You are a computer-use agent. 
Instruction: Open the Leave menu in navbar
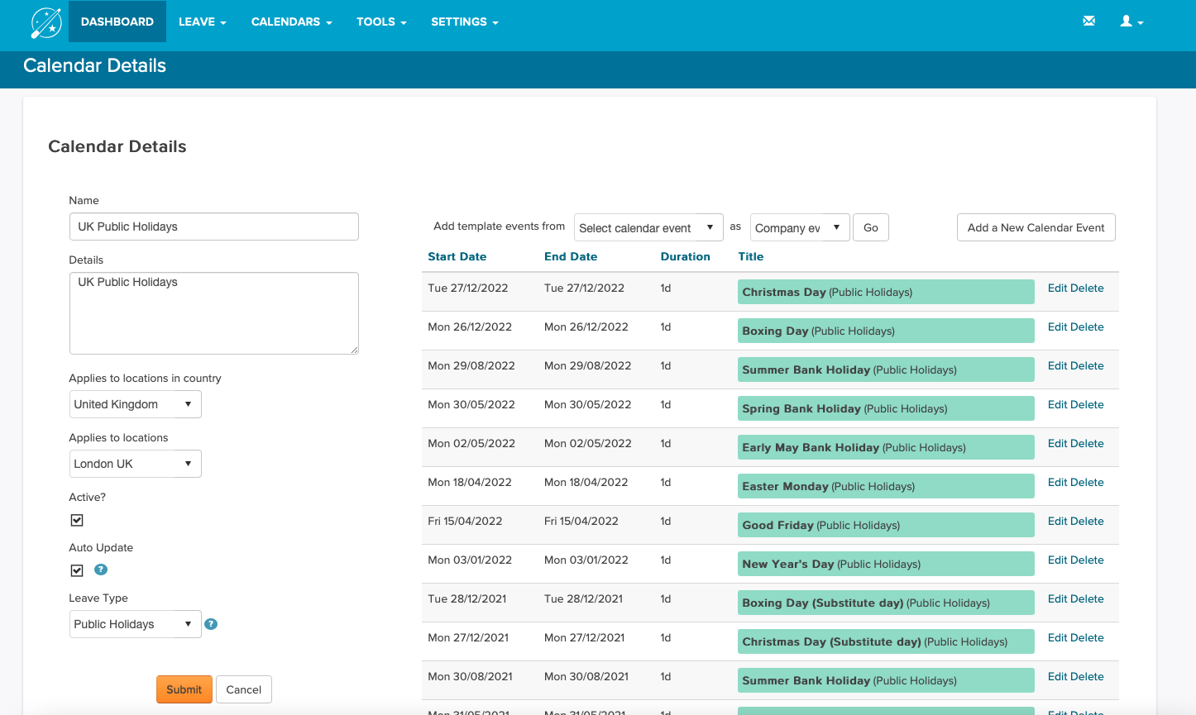tap(202, 21)
